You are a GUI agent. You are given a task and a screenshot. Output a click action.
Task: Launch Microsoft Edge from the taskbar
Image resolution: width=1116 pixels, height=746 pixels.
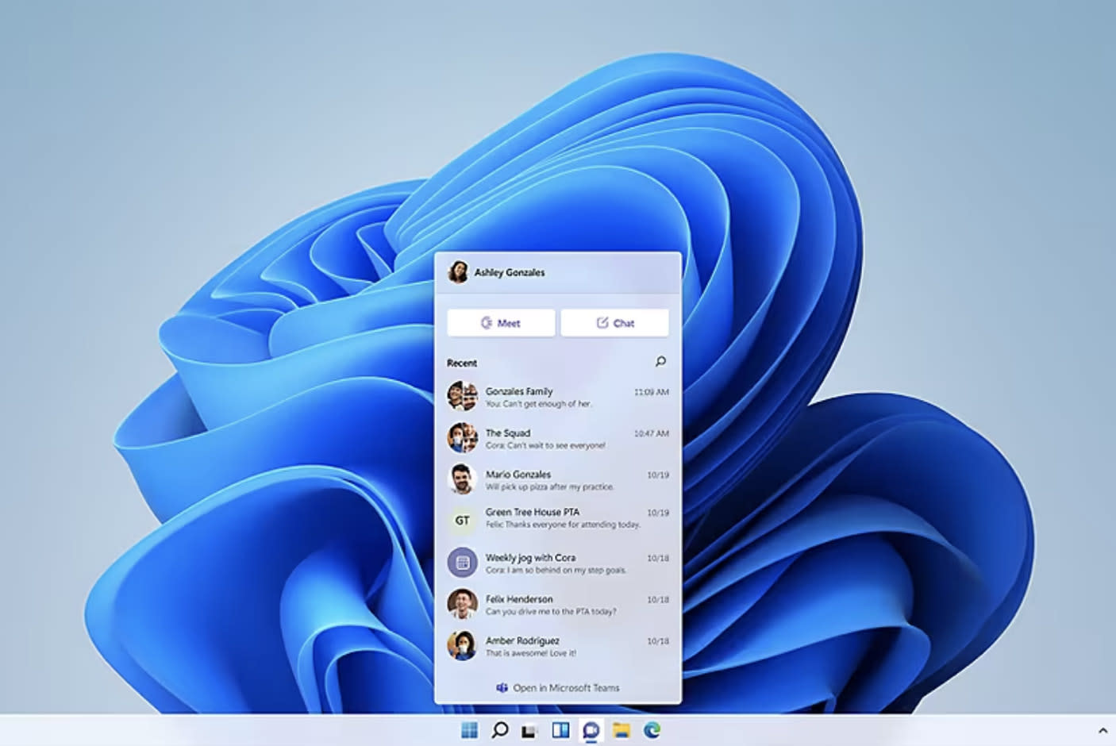click(651, 729)
